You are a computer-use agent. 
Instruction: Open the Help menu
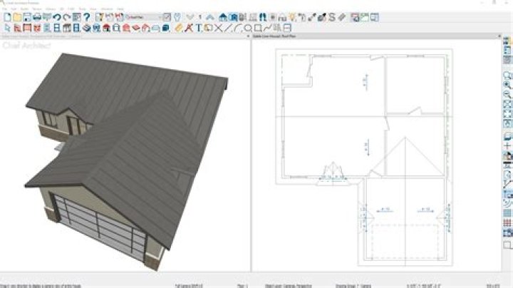pos(120,10)
